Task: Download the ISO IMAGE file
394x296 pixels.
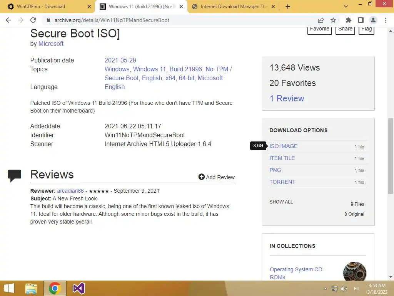Action: [x=284, y=146]
